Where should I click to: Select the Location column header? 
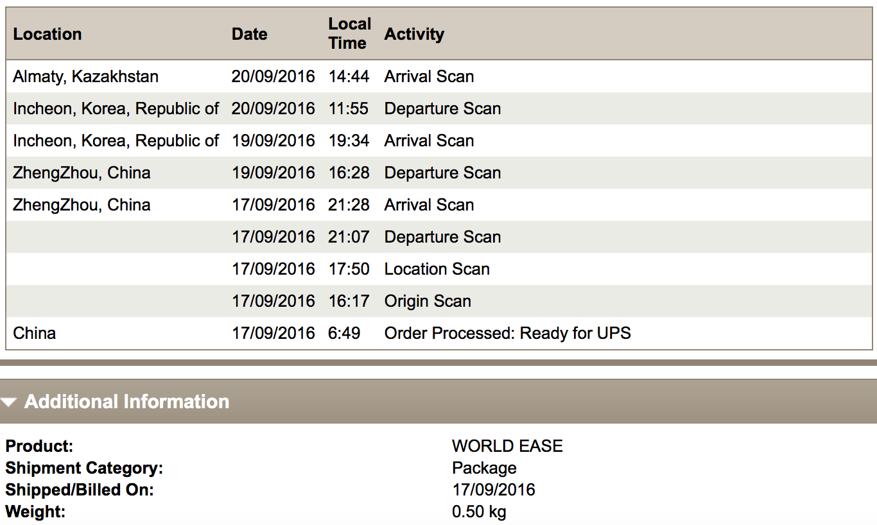point(48,34)
